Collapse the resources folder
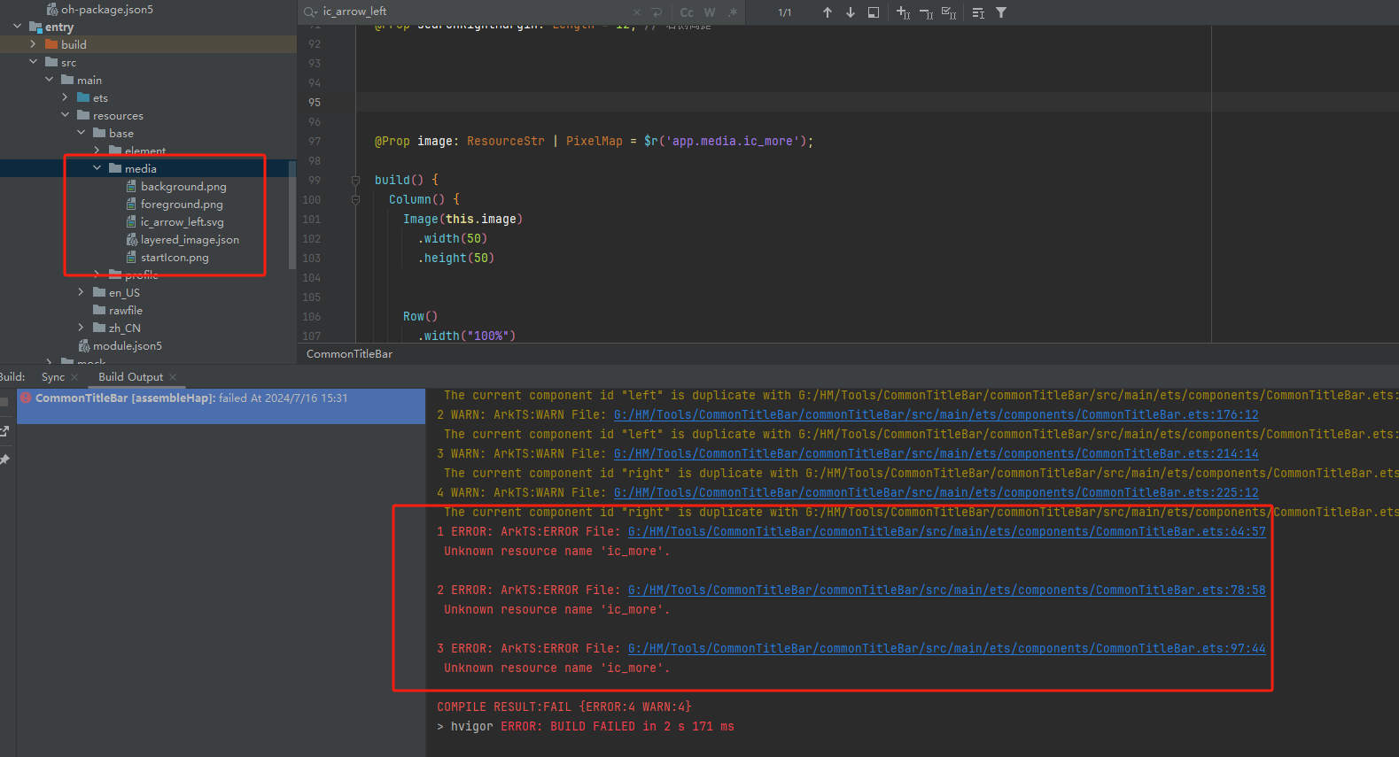 [x=65, y=115]
